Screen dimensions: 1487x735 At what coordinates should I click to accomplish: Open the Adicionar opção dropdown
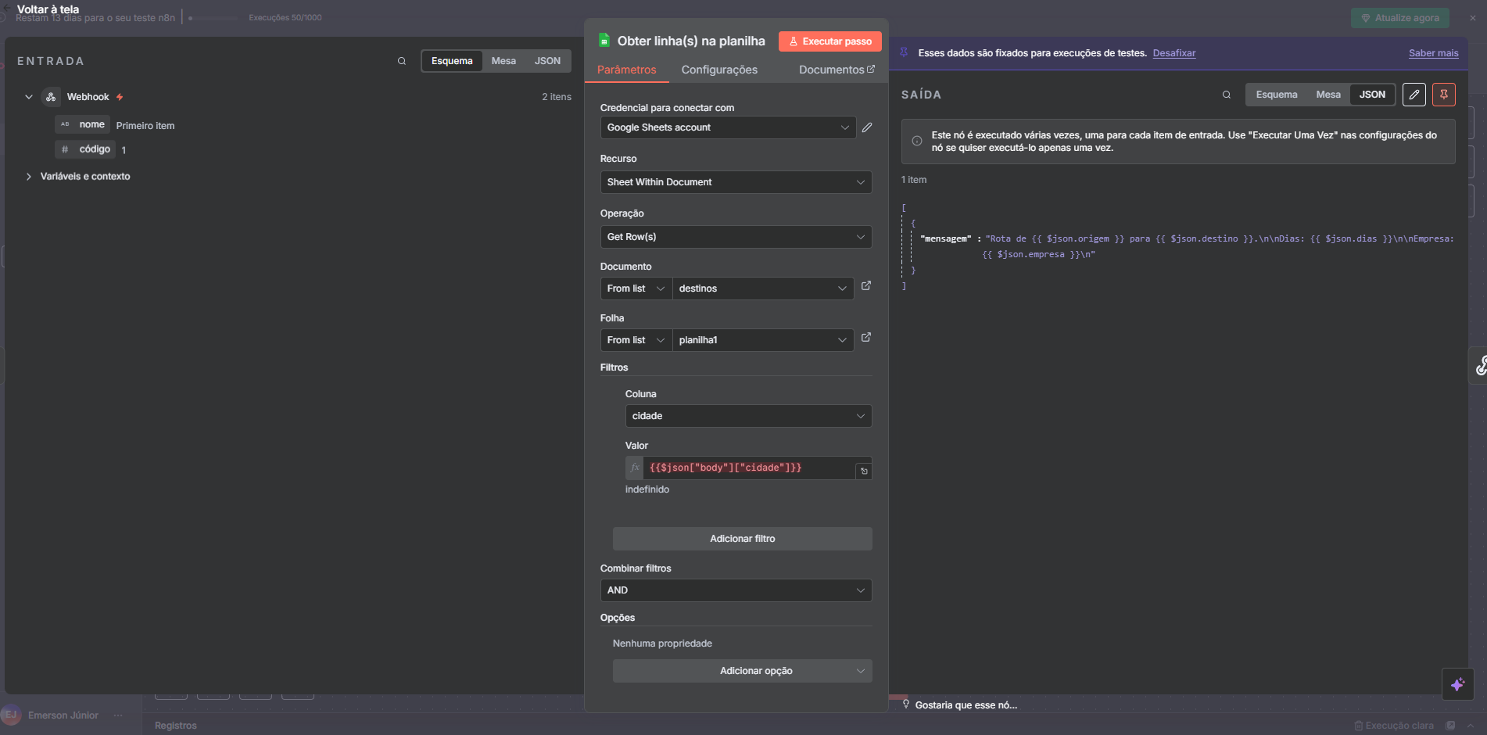pyautogui.click(x=742, y=671)
